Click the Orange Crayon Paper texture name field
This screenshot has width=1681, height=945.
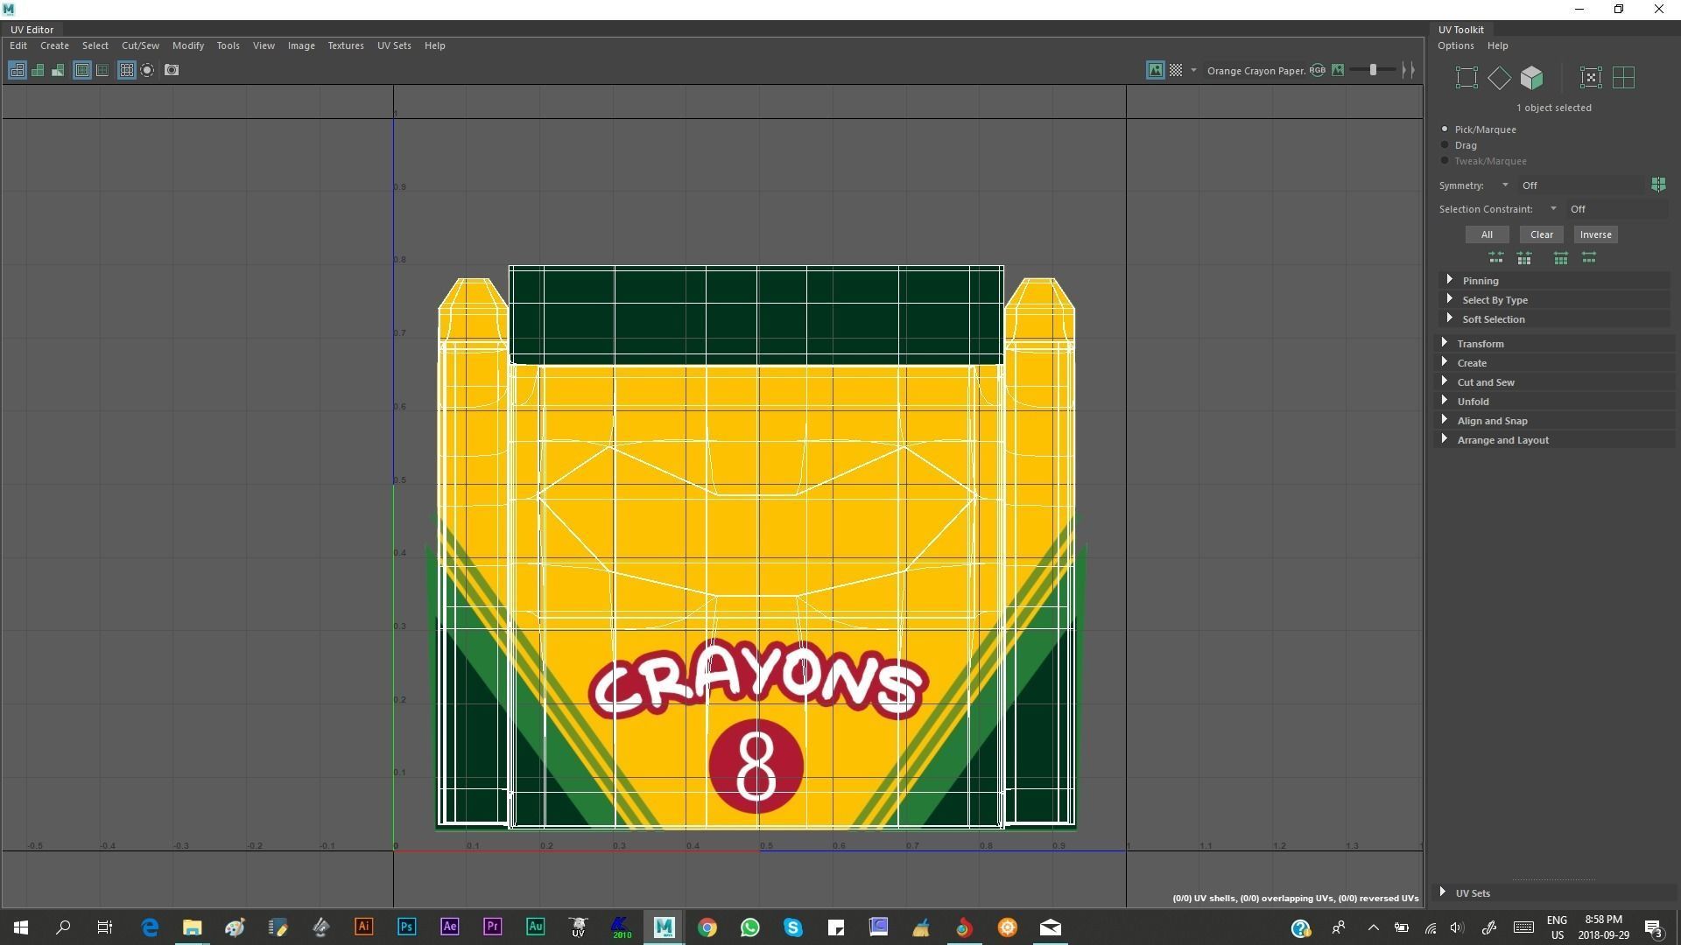click(x=1256, y=71)
